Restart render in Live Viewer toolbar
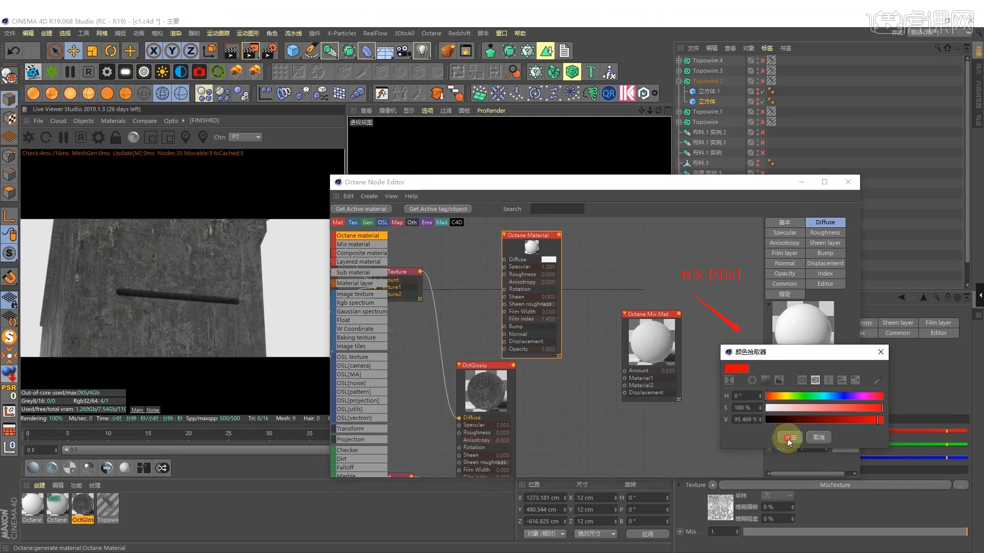This screenshot has height=553, width=984. [x=46, y=137]
